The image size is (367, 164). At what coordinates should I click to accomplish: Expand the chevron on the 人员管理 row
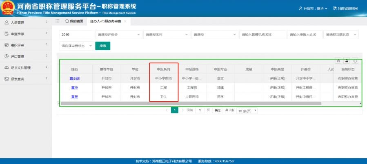pyautogui.click(x=47, y=22)
